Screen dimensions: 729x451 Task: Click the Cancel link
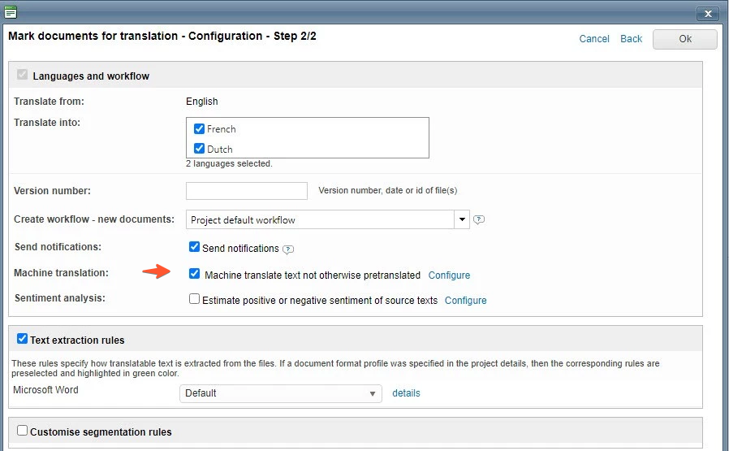594,39
